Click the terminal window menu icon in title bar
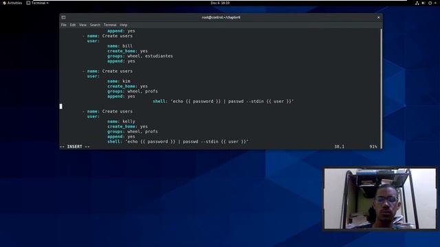The width and height of the screenshot is (440, 247). tap(63, 17)
